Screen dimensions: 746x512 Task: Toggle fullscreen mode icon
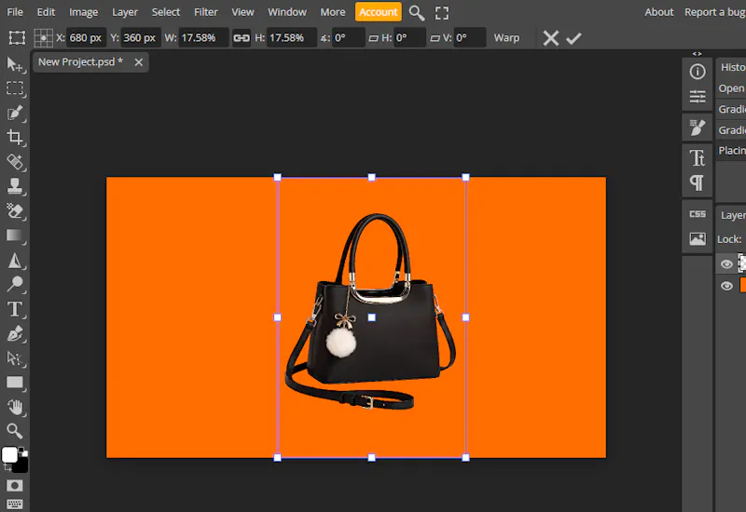pos(442,13)
